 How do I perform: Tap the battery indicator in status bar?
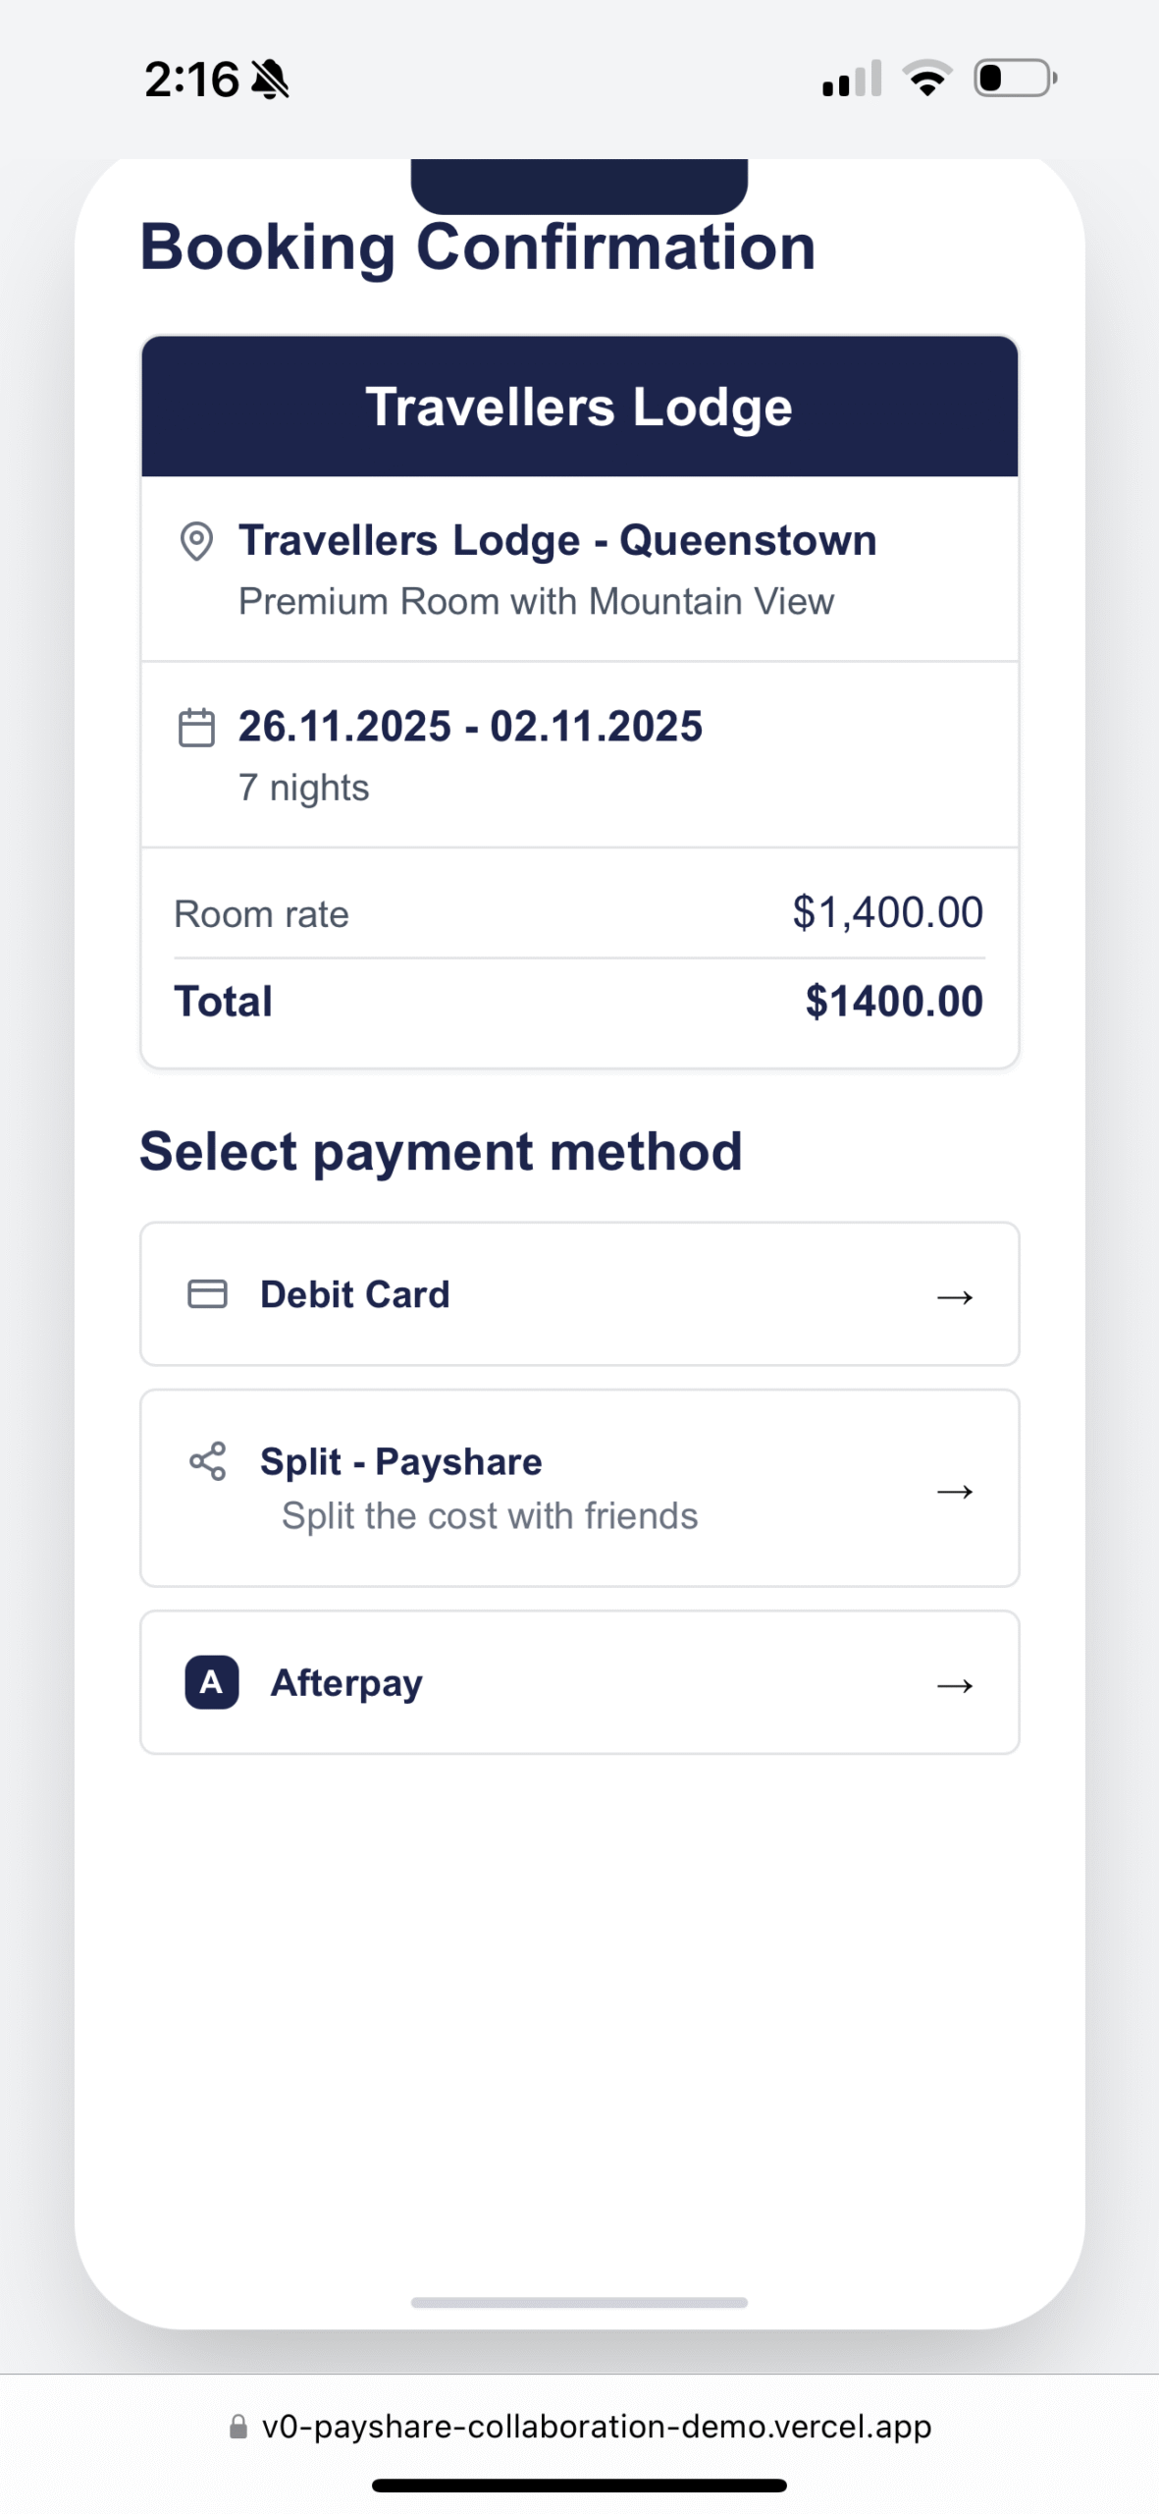coord(1015,78)
